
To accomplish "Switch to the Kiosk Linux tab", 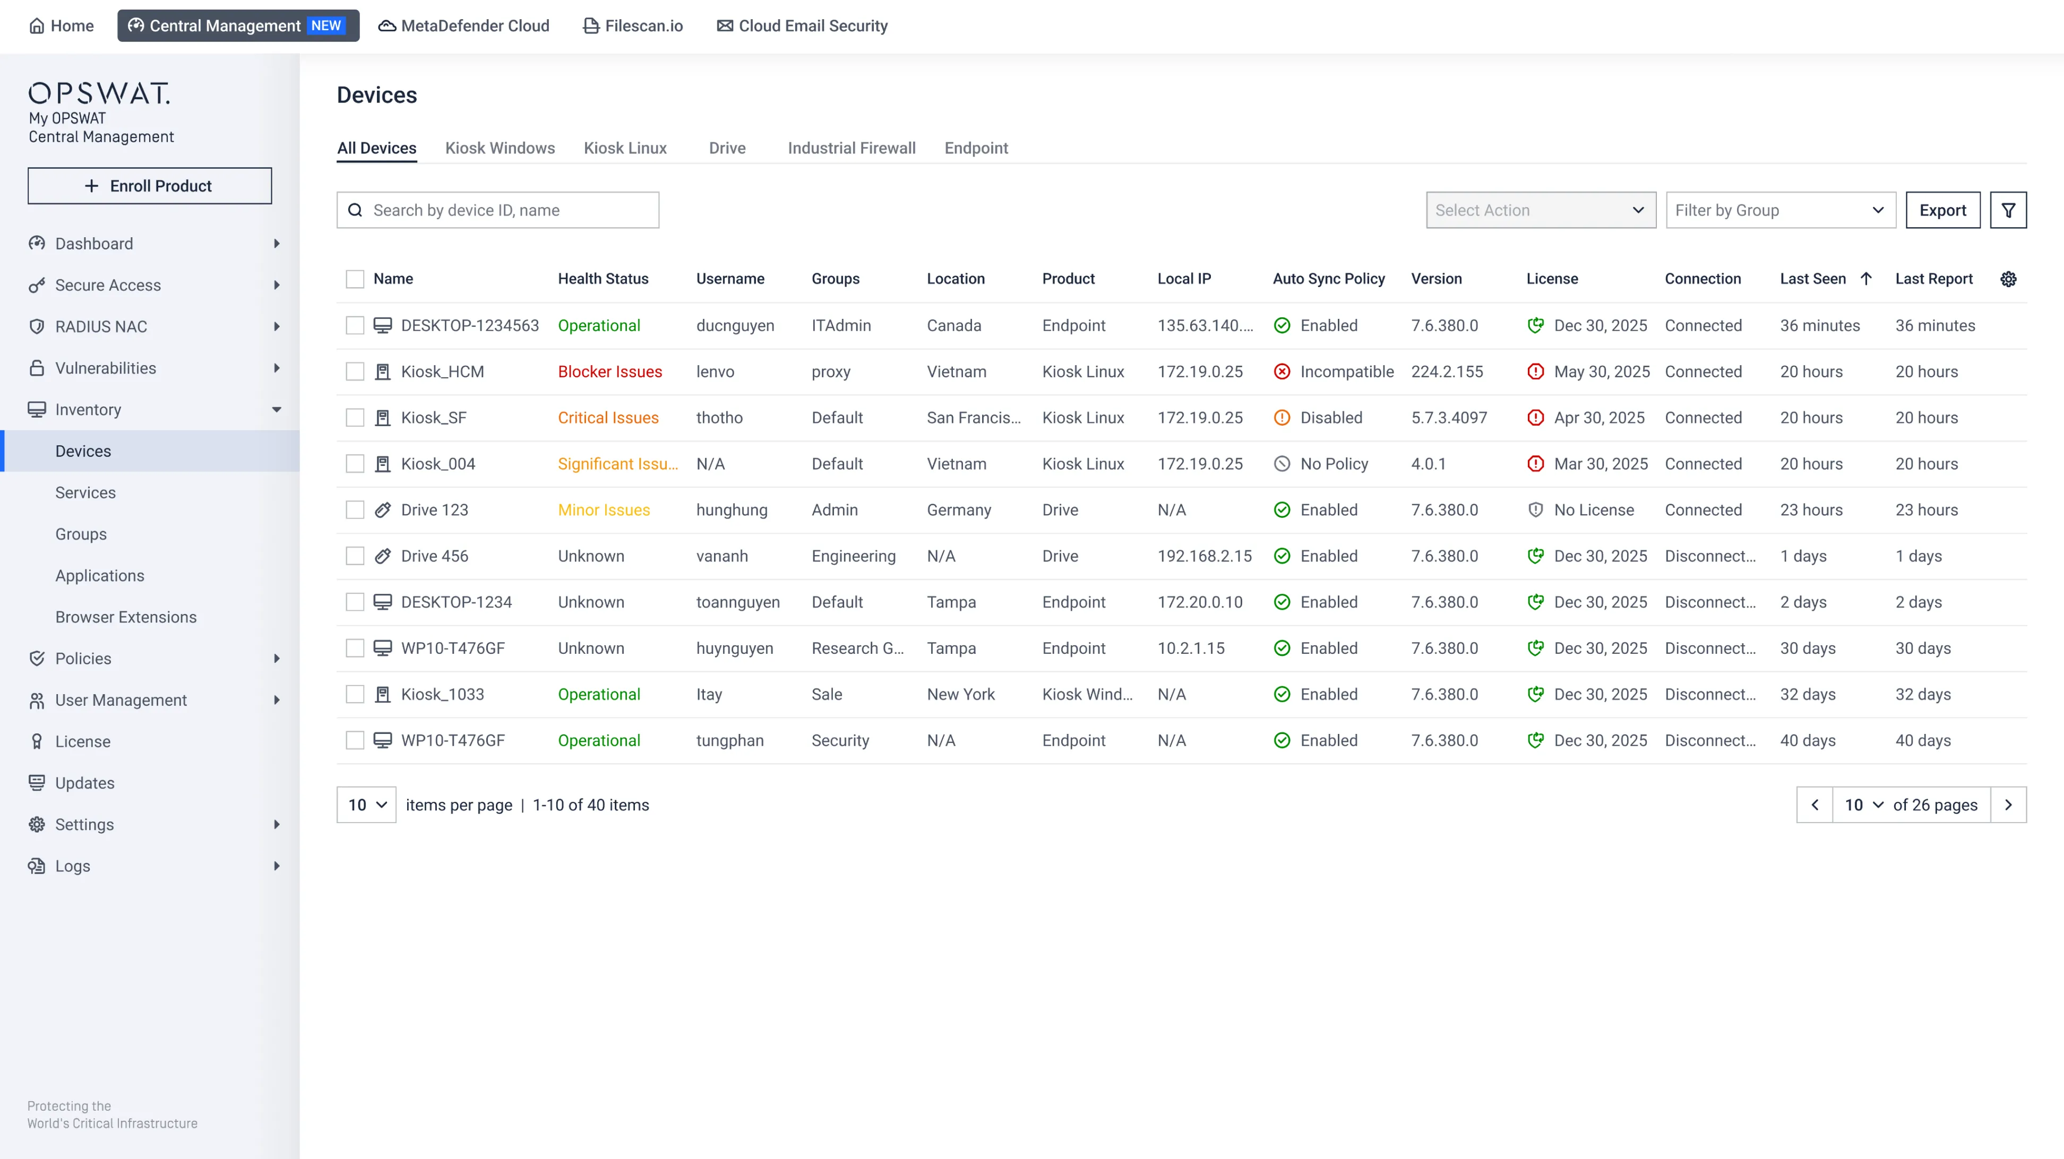I will 625,148.
